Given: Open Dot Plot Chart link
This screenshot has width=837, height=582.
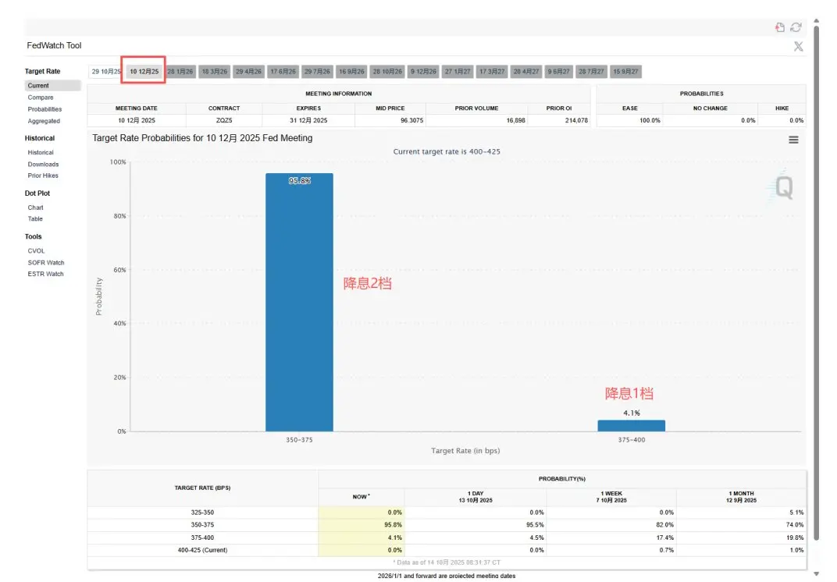Looking at the screenshot, I should [36, 208].
